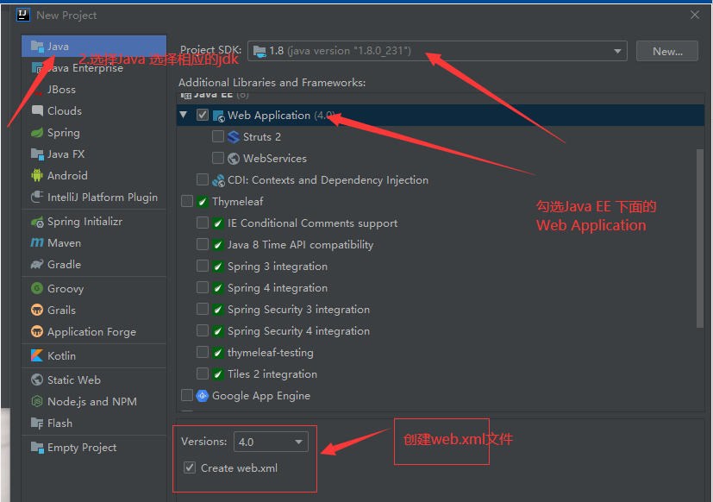Click the IntelliJ IDEA title bar logo
The width and height of the screenshot is (713, 502).
click(x=22, y=15)
